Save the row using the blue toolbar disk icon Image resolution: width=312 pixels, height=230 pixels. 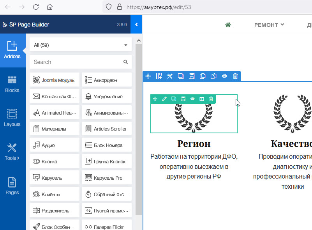coord(192,76)
